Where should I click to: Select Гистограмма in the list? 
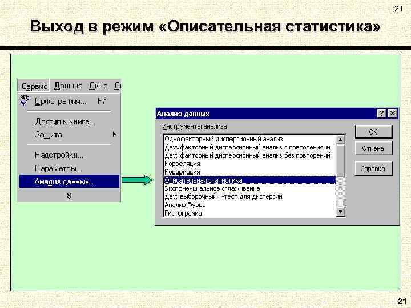tap(249, 213)
